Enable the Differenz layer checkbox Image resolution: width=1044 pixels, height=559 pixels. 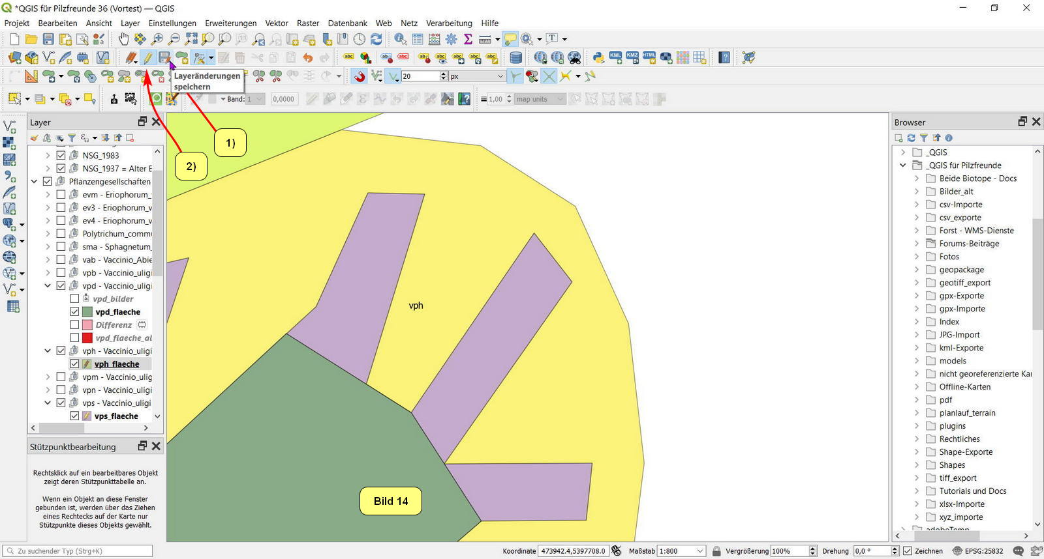74,325
